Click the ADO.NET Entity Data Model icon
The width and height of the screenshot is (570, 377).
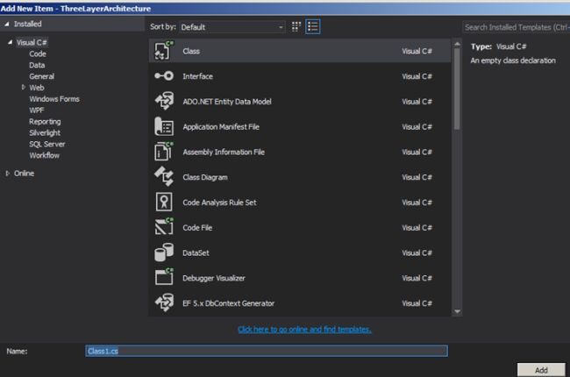[x=164, y=101]
